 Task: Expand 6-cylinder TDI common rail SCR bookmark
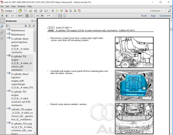[7, 91]
